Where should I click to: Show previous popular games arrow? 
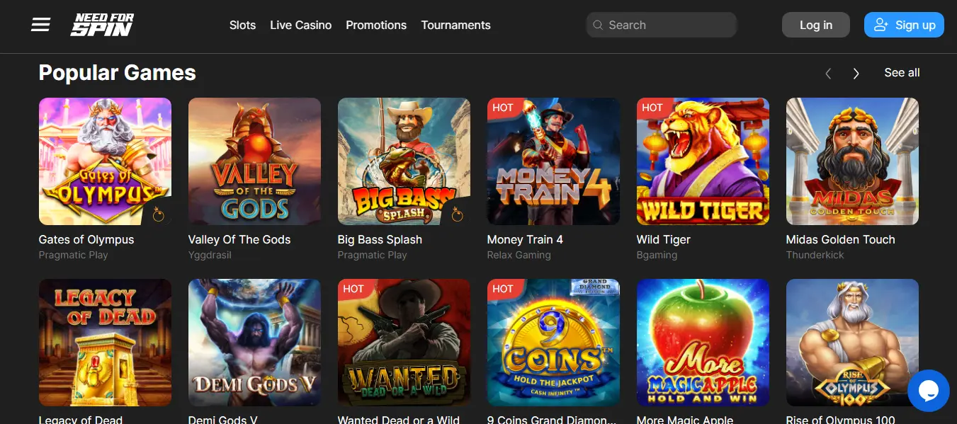(x=828, y=73)
